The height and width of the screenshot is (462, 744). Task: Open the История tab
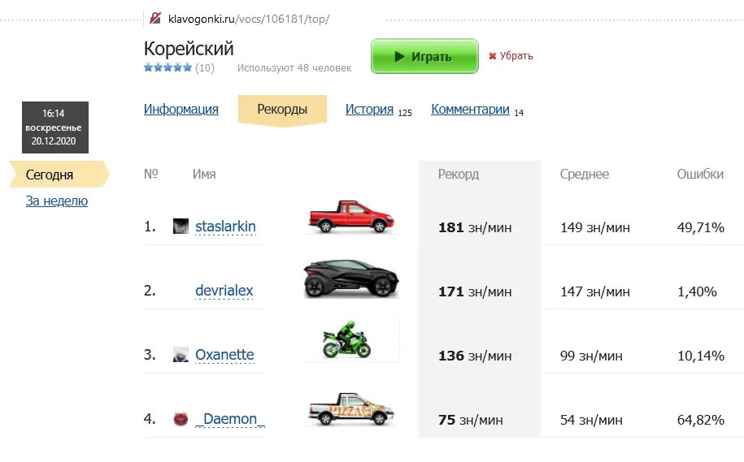click(x=369, y=109)
